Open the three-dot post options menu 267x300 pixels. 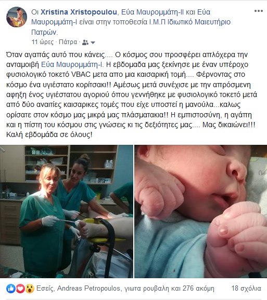[259, 11]
